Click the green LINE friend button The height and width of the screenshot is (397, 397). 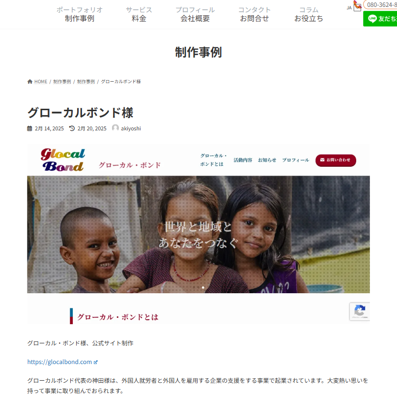point(380,19)
